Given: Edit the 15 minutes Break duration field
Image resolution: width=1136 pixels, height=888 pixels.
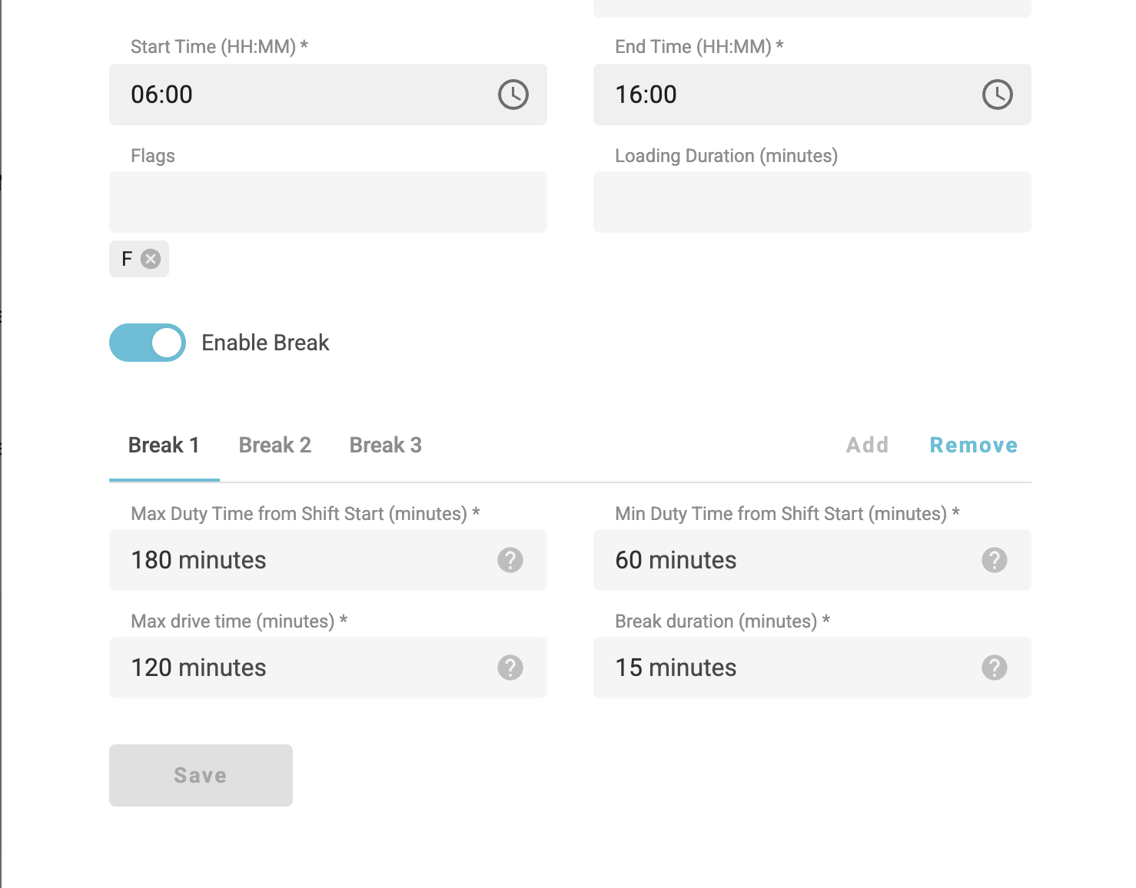Looking at the screenshot, I should (784, 668).
